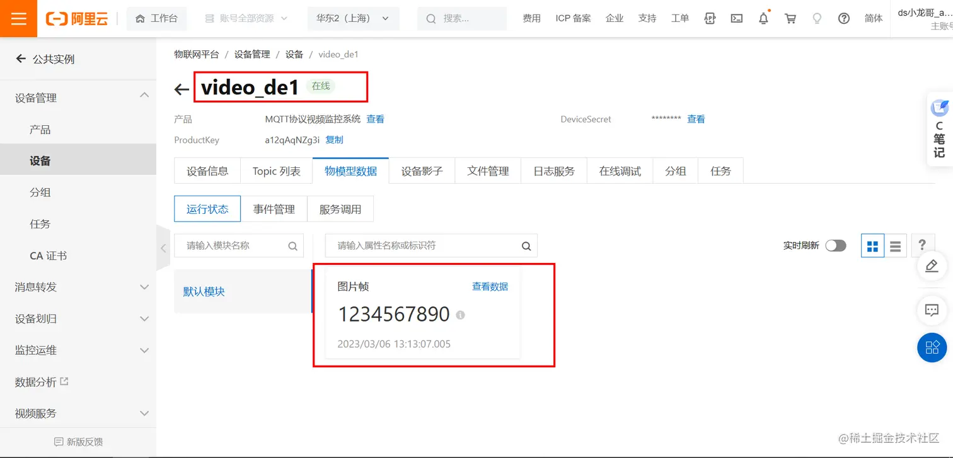Viewport: 953px width, 458px height.
Task: Click the floating edit pencil icon
Action: [932, 265]
